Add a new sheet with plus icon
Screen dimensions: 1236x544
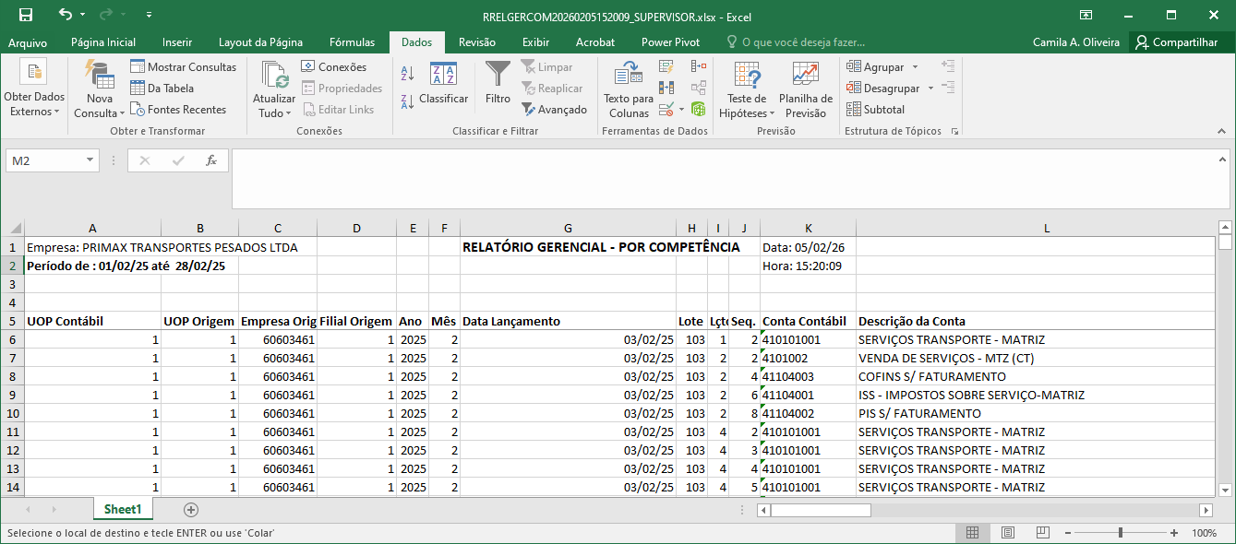coord(191,509)
